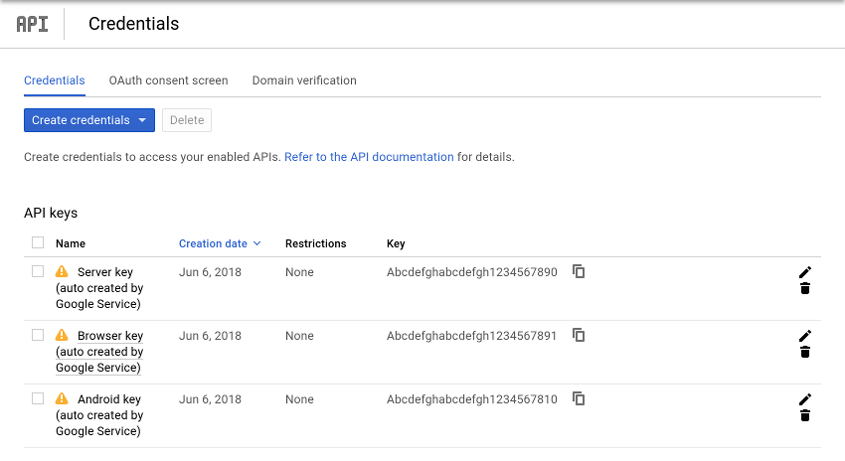Tick the Browser key row checkbox

click(x=38, y=335)
